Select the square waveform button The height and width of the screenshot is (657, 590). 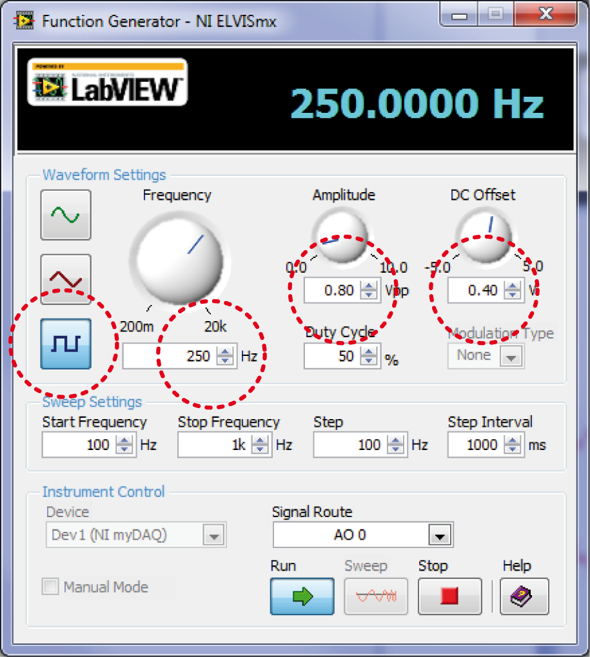[66, 344]
